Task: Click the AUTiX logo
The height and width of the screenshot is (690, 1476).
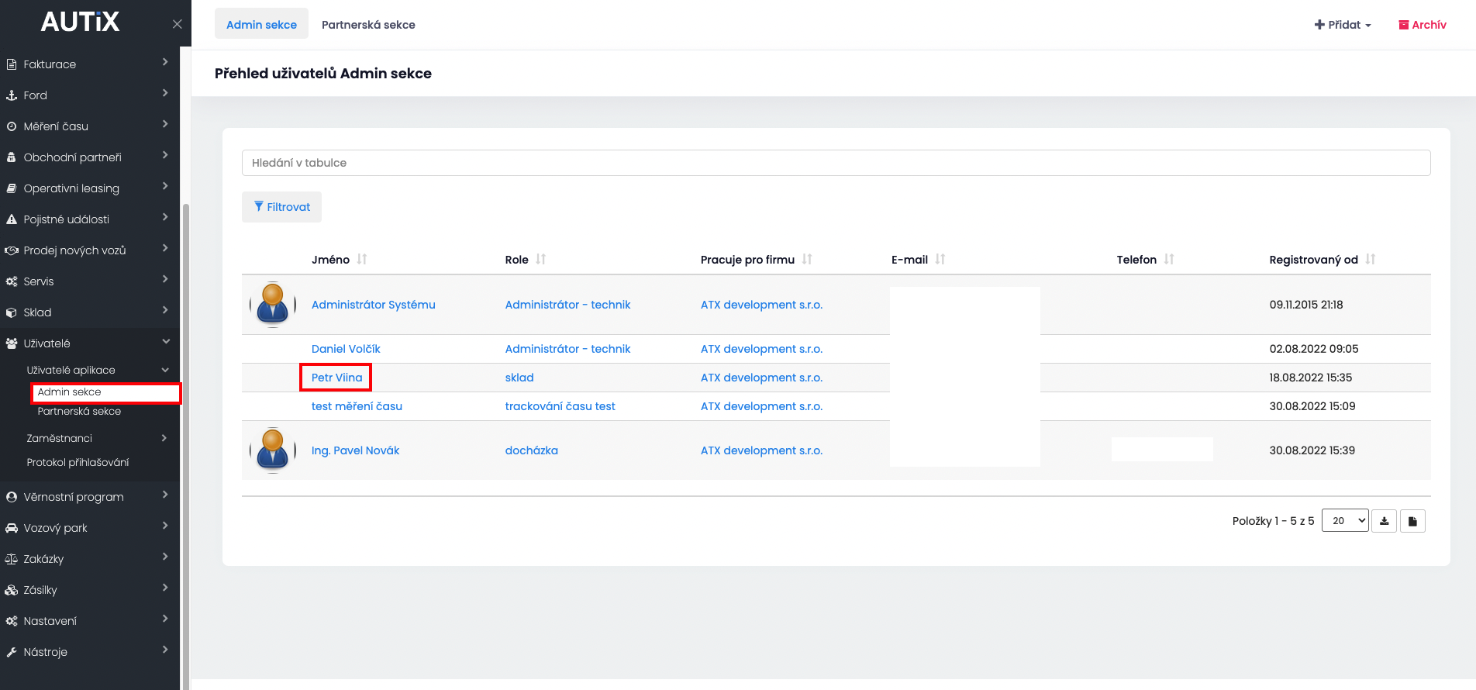Action: coord(81,22)
